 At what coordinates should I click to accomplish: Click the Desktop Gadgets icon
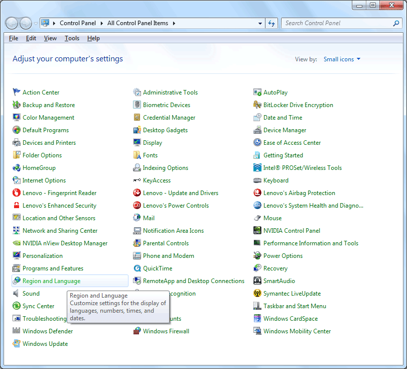(137, 130)
